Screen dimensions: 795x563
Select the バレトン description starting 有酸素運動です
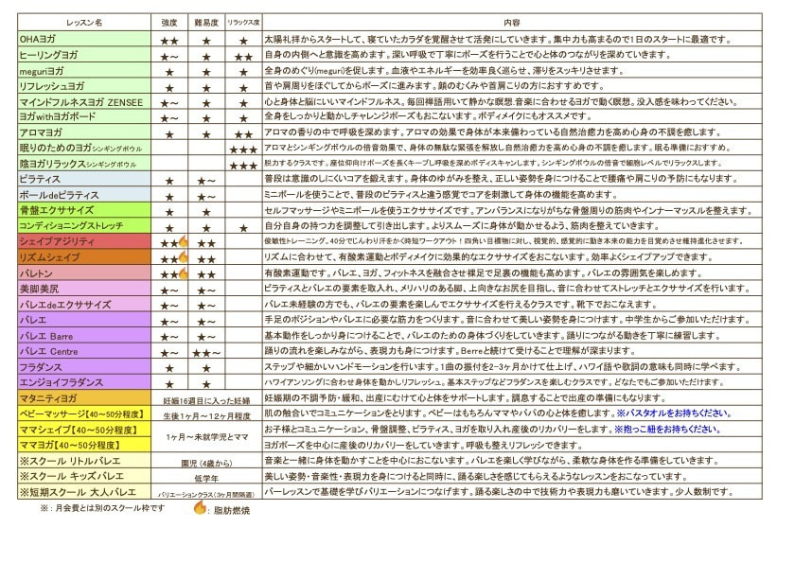[x=484, y=273]
